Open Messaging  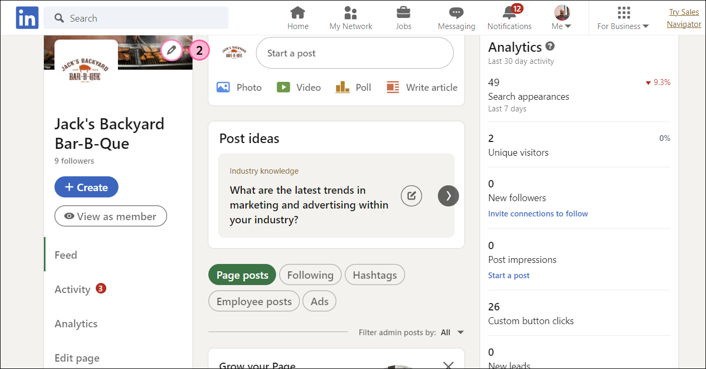coord(456,18)
